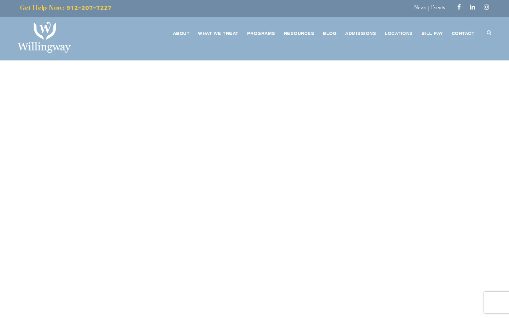
Task: Open the Contact page
Action: pyautogui.click(x=463, y=34)
